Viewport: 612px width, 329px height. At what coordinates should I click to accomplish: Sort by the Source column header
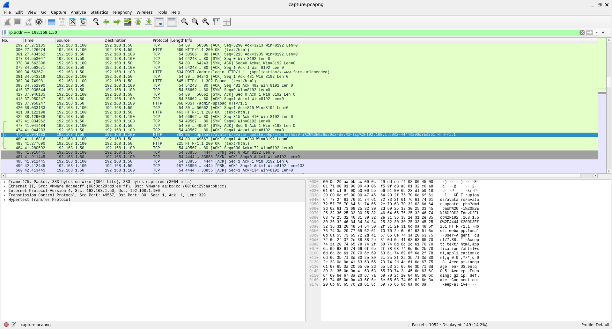pyautogui.click(x=79, y=40)
